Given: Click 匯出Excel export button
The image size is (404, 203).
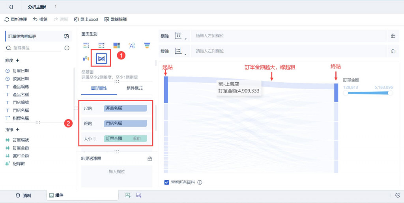Looking at the screenshot, I should click(x=86, y=19).
